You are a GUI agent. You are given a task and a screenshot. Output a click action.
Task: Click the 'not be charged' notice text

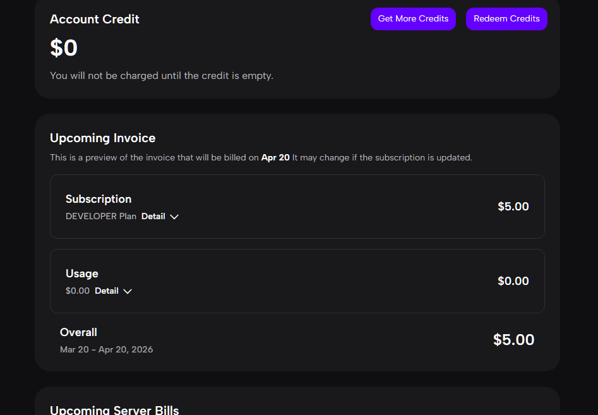tap(162, 76)
